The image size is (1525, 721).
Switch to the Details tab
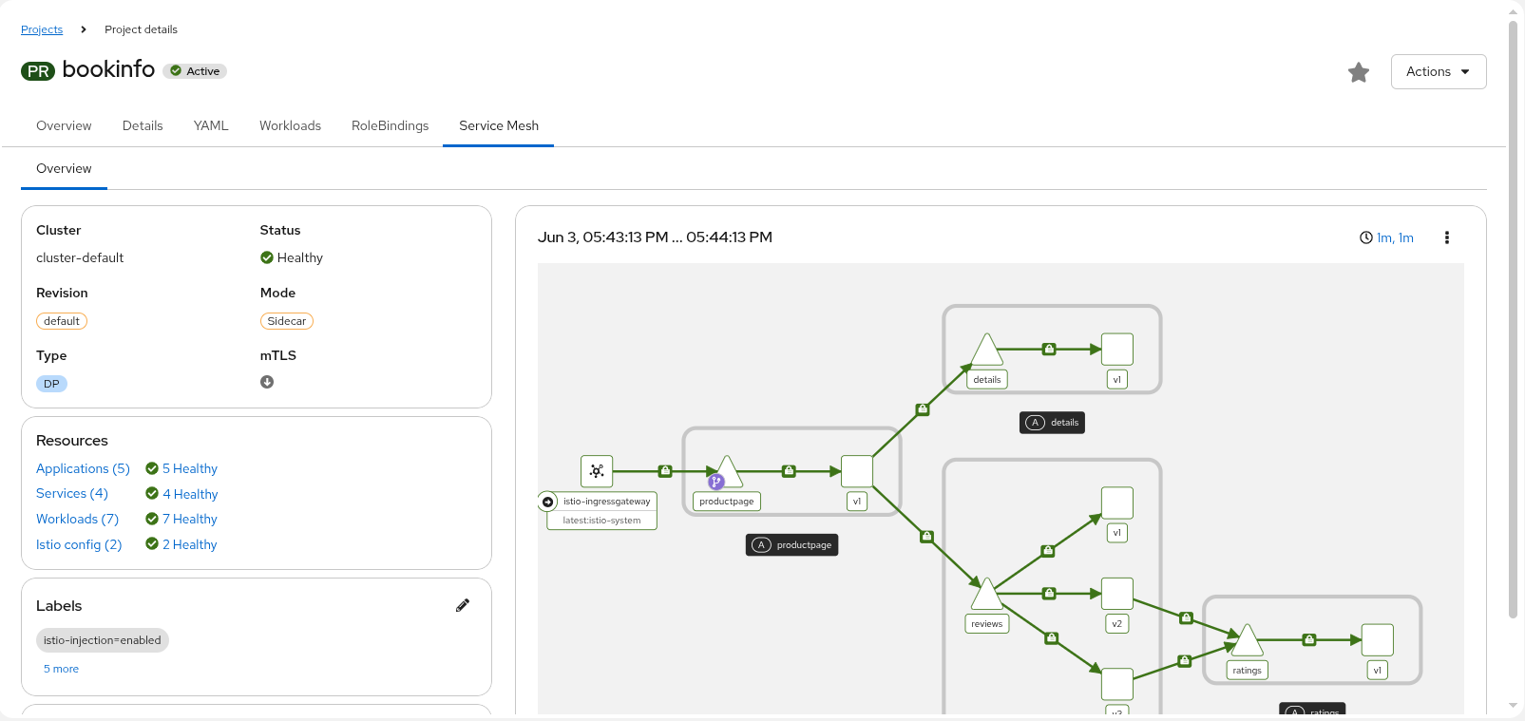pos(143,125)
